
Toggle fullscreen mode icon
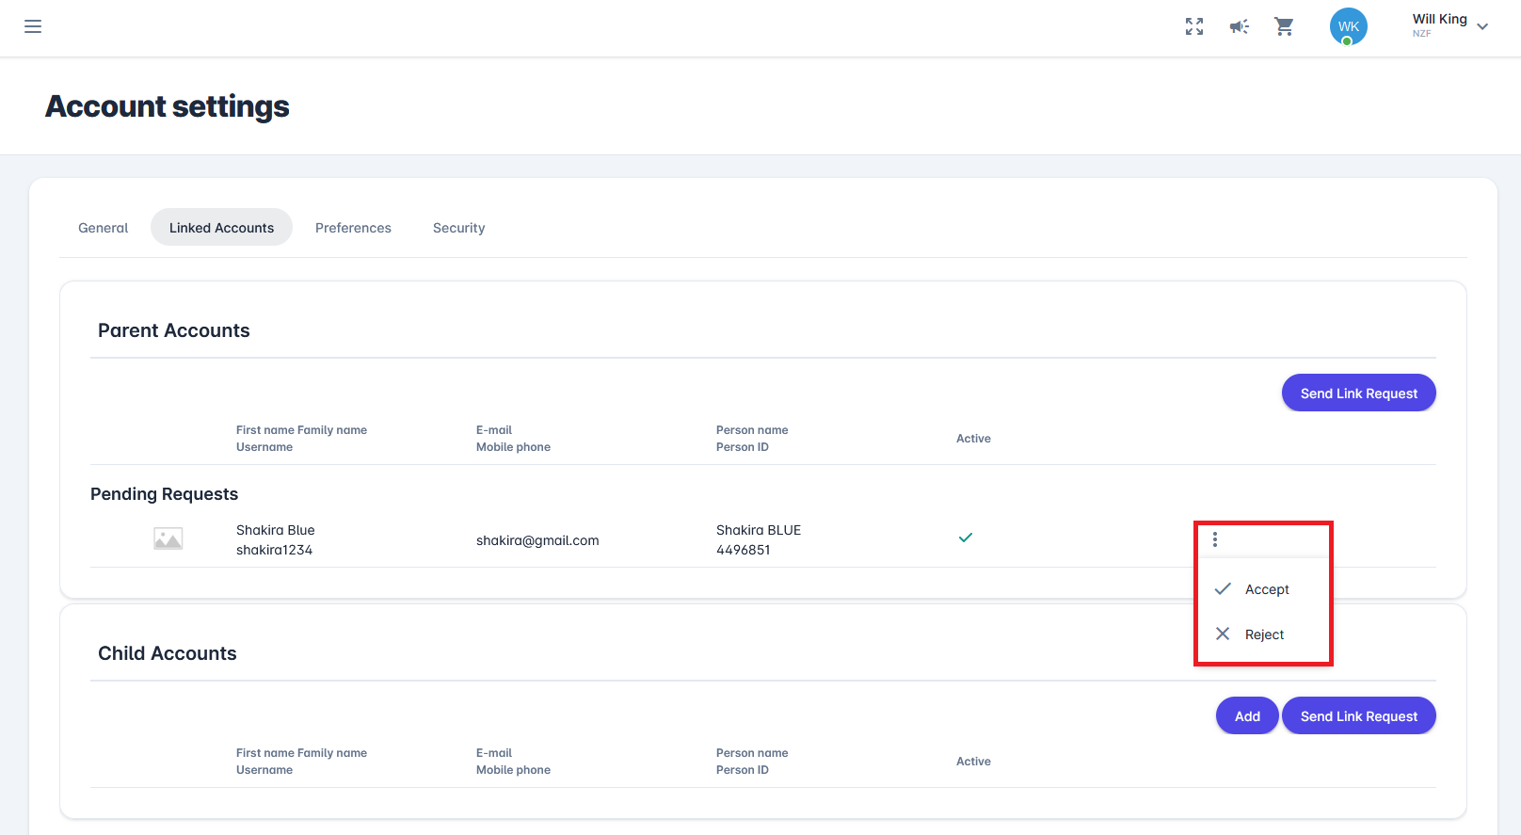[x=1194, y=26]
